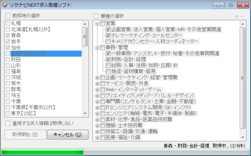Viewport: 251px width, 156px height.
Task: Check the 営業 parent checkbox
Action: tap(102, 24)
